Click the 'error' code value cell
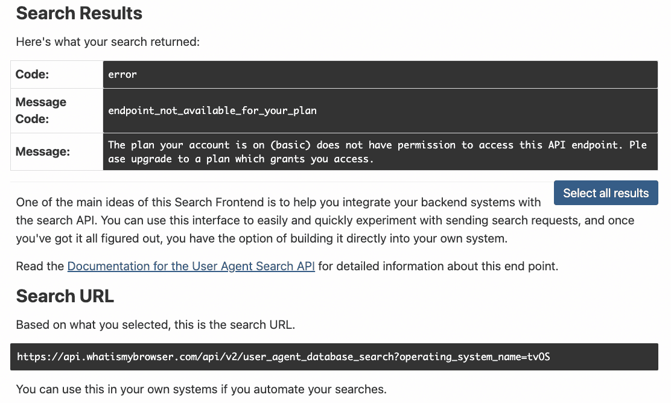Screen dimensions: 671x403 (380, 74)
